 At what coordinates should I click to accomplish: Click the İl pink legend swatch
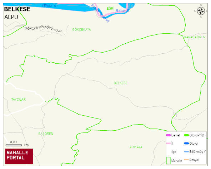[x=169, y=143]
